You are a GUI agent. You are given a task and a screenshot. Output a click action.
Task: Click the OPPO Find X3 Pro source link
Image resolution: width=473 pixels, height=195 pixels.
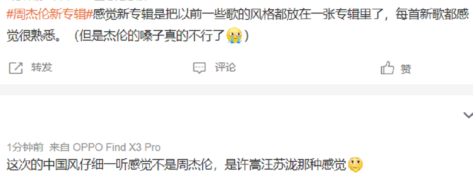pos(117,147)
